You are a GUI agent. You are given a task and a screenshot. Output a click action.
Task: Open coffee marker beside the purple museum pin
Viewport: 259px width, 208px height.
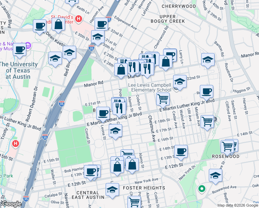click(x=20, y=50)
